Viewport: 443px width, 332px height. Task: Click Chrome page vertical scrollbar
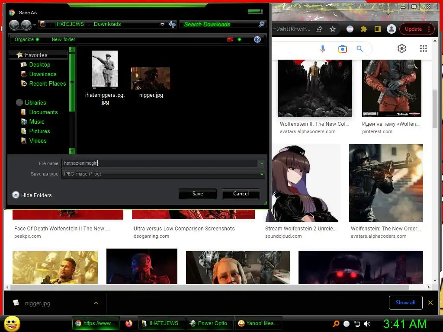[x=435, y=109]
